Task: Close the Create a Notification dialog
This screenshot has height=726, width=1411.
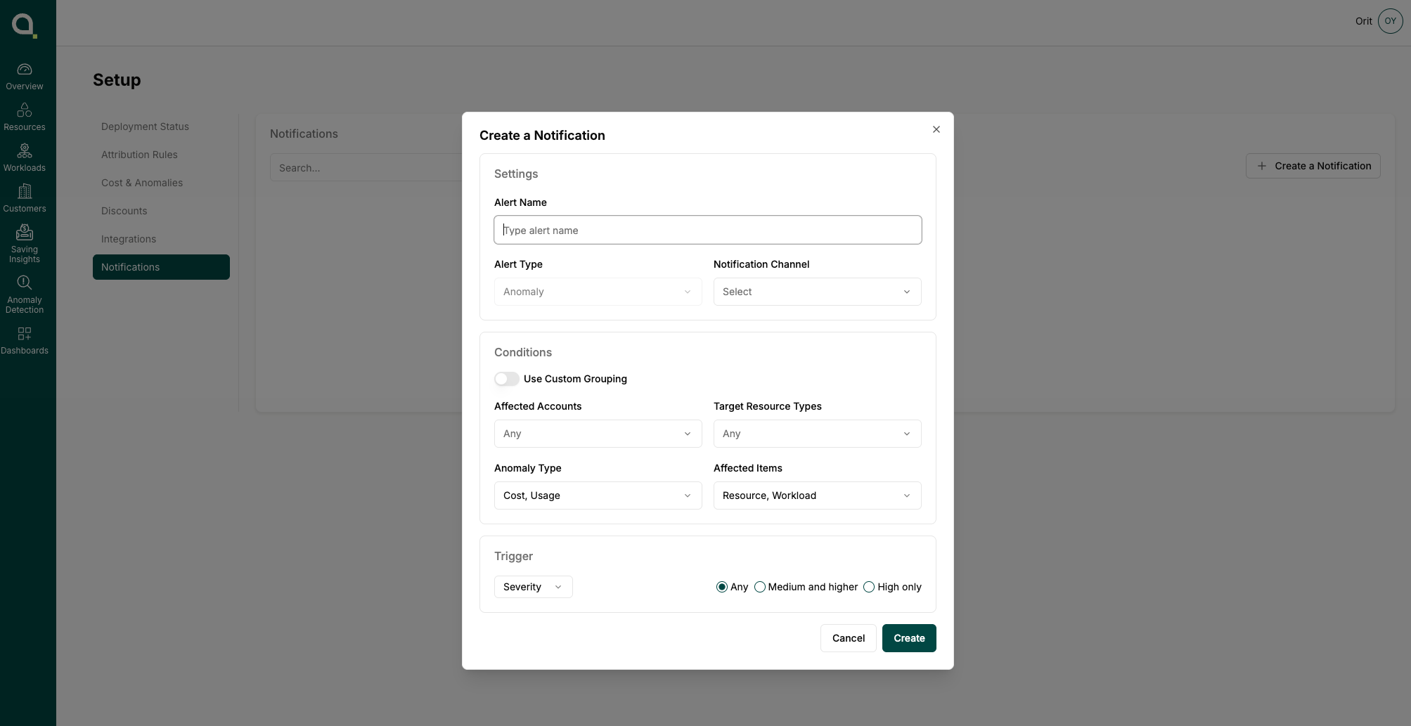Action: pyautogui.click(x=936, y=129)
